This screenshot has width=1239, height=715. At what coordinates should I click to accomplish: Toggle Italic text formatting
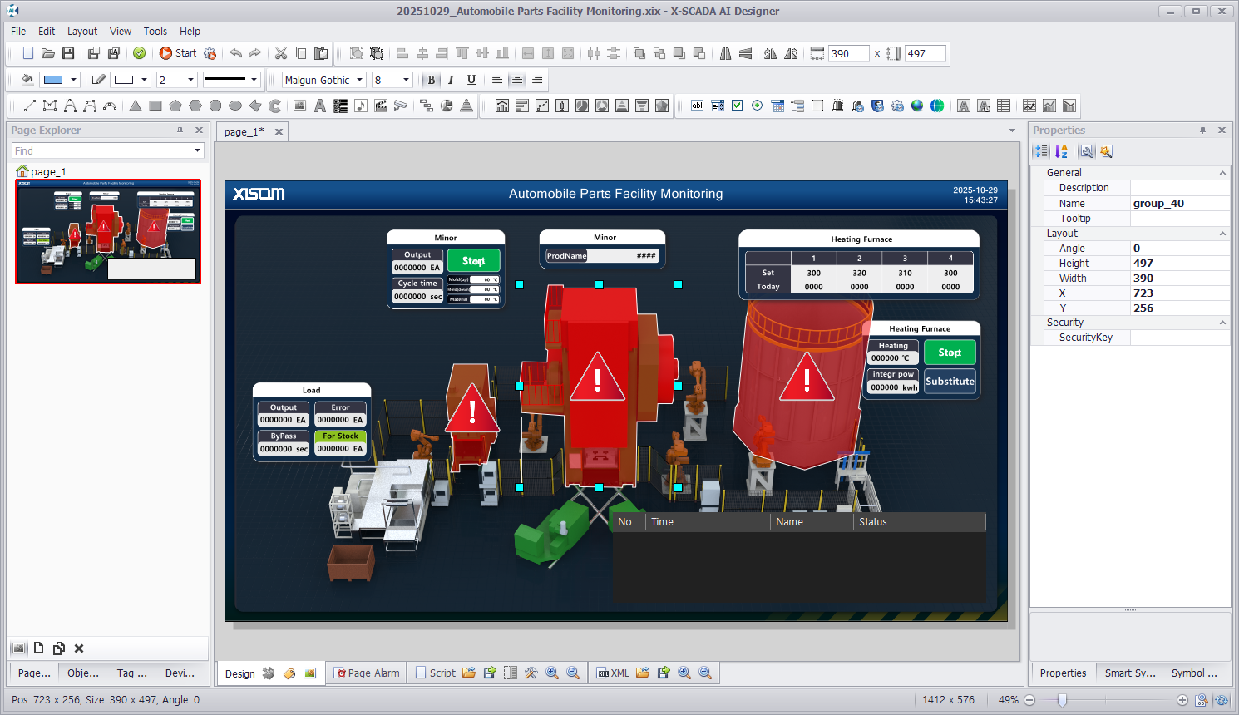click(451, 80)
